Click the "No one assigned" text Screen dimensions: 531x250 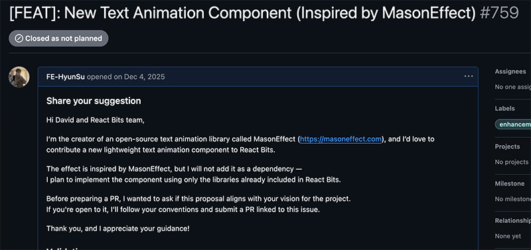point(512,87)
